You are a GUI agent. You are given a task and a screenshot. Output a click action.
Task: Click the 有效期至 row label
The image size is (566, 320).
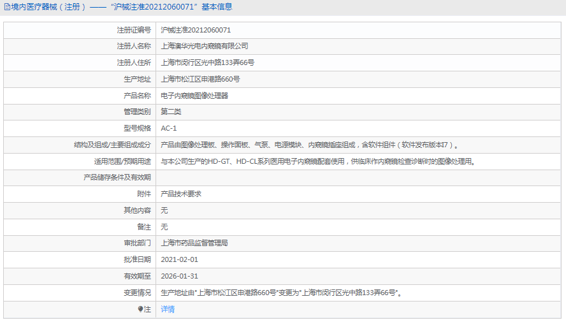coord(137,276)
